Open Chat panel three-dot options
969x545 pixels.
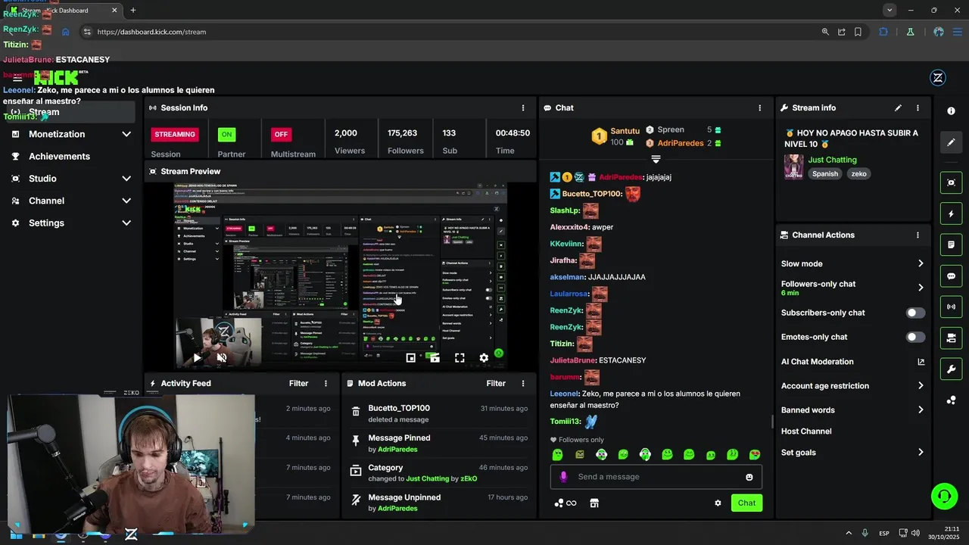click(x=759, y=107)
